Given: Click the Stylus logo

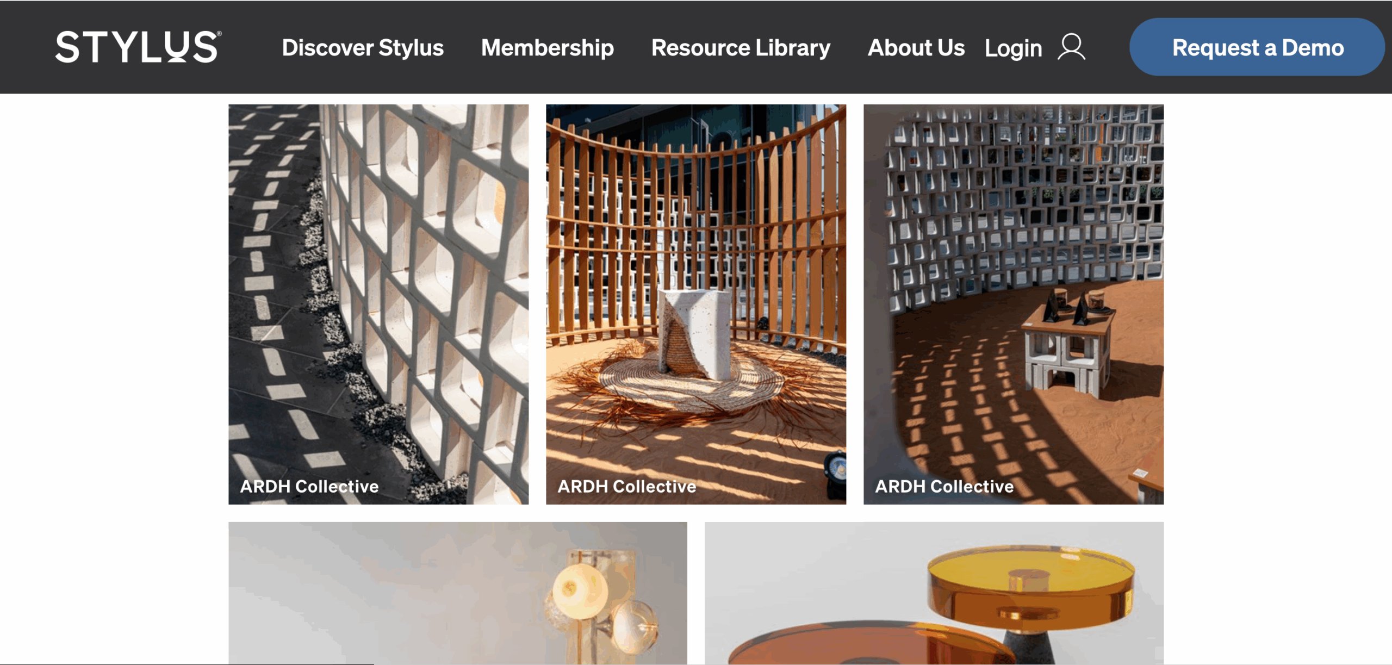Looking at the screenshot, I should pyautogui.click(x=138, y=47).
